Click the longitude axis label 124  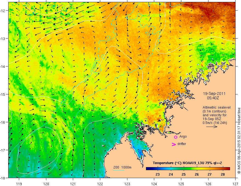(x=154, y=184)
